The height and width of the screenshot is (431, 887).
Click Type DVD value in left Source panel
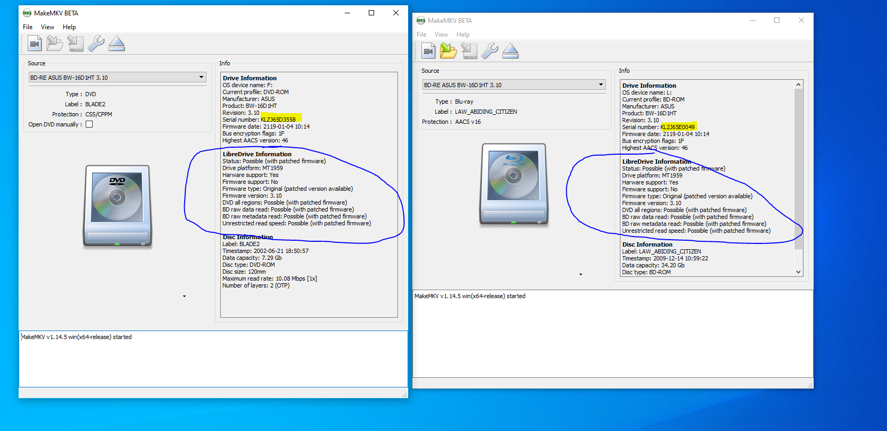point(90,94)
